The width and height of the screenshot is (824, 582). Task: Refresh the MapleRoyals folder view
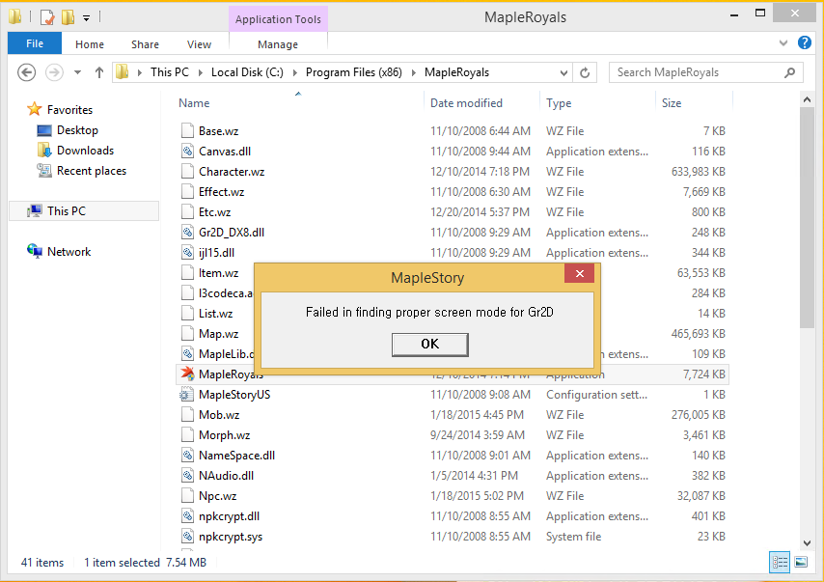(585, 72)
